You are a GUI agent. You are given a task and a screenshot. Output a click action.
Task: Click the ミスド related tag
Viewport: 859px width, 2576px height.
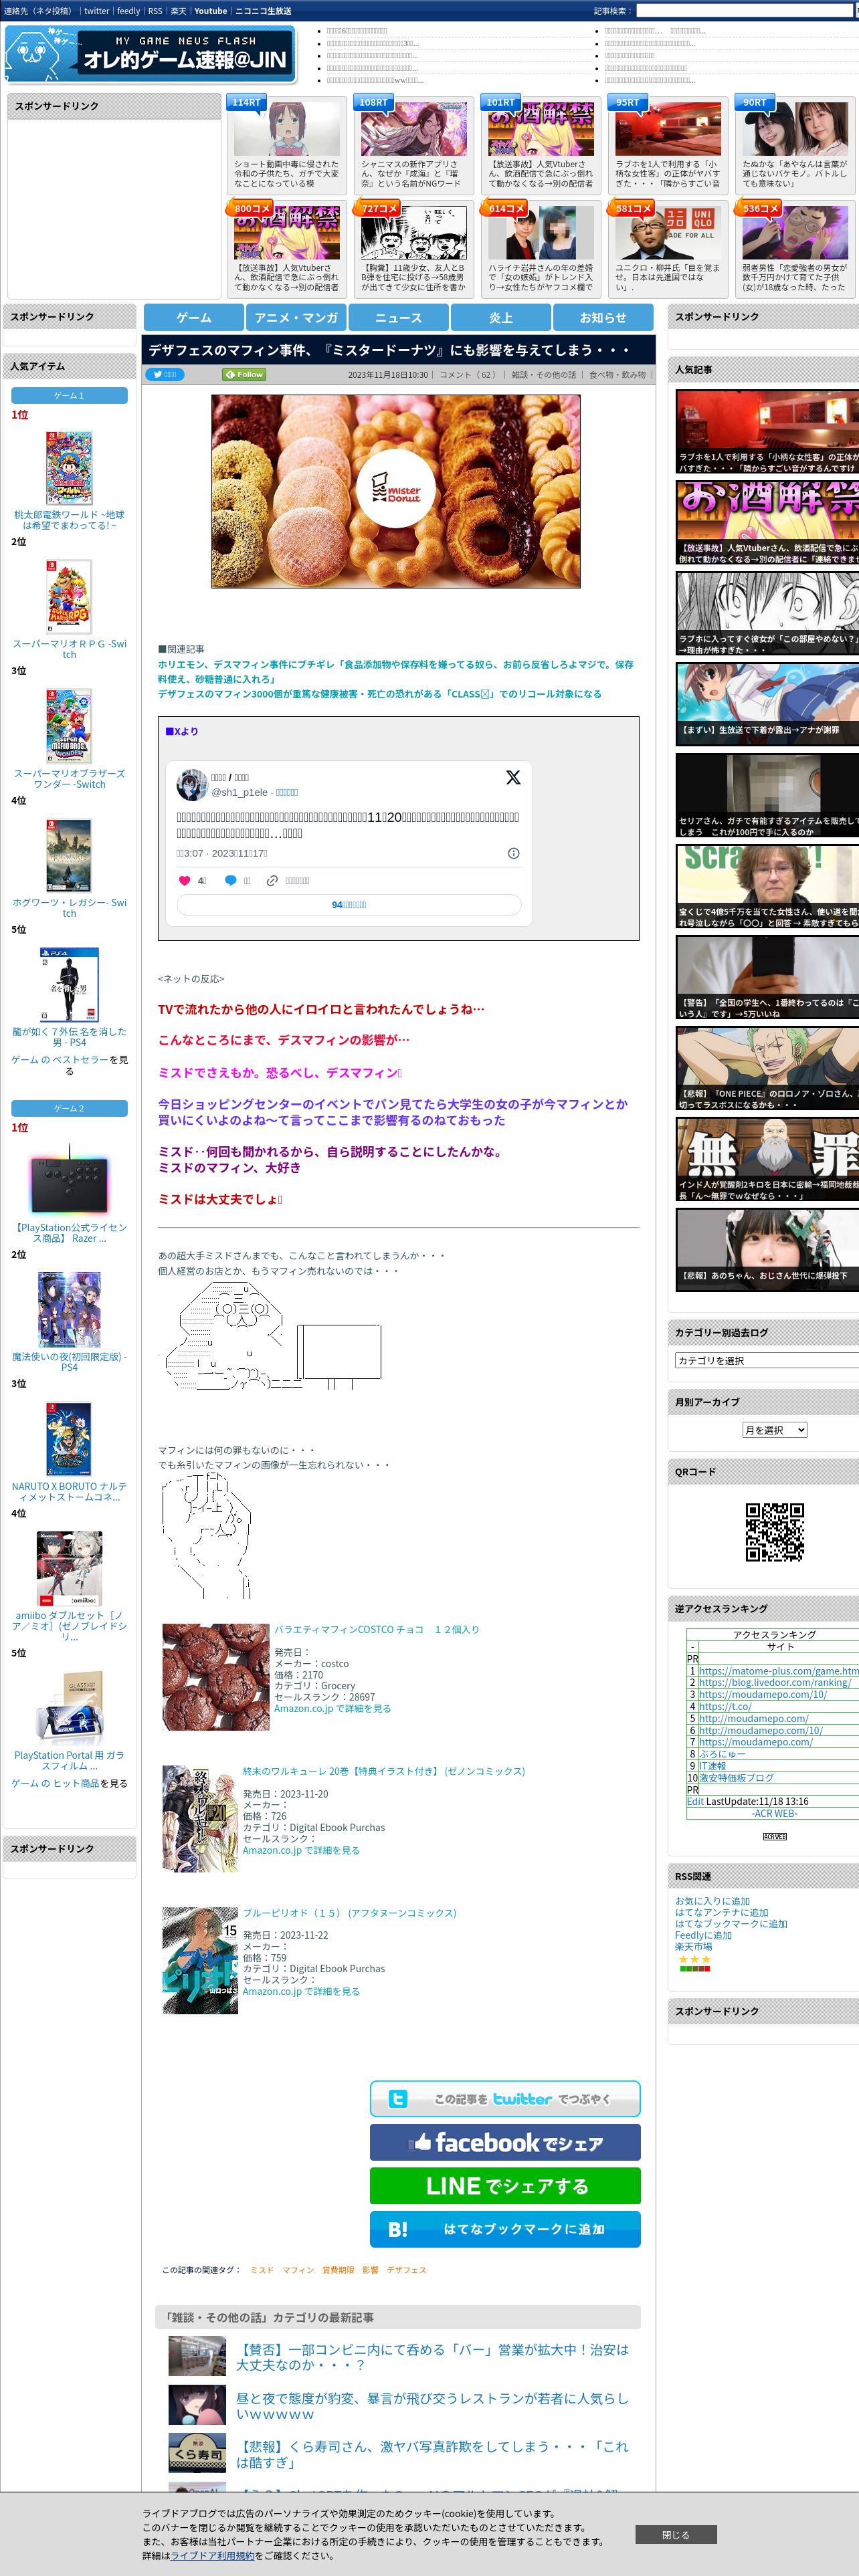[262, 2270]
